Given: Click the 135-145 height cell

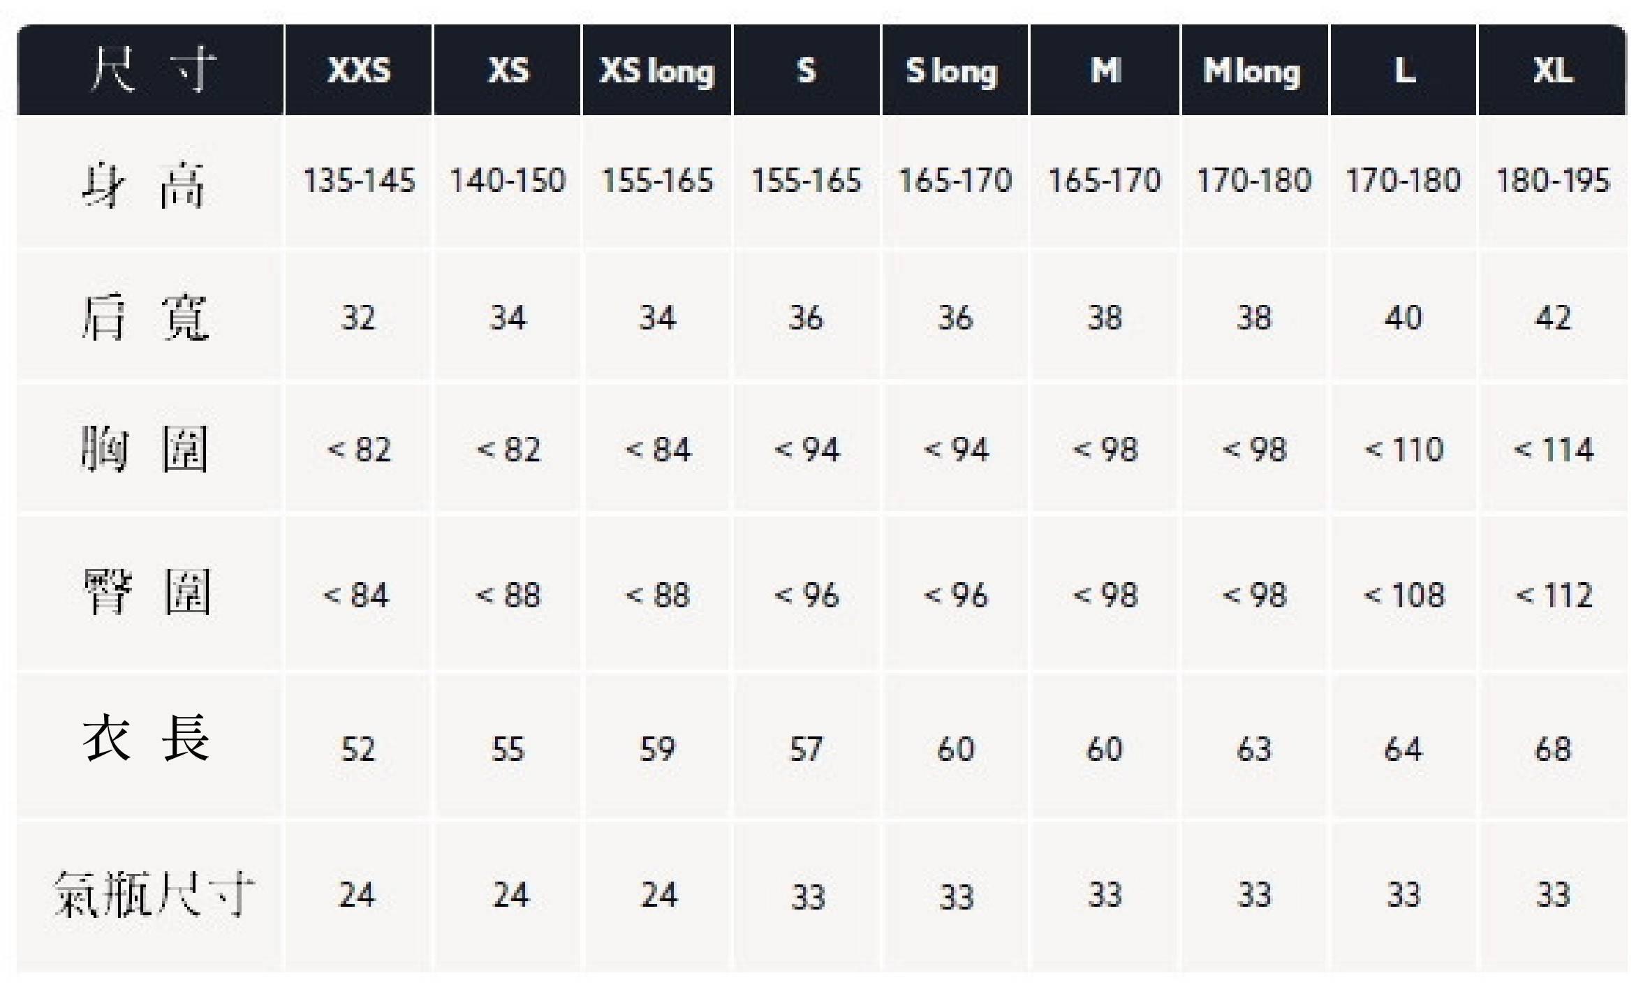Looking at the screenshot, I should (x=359, y=181).
